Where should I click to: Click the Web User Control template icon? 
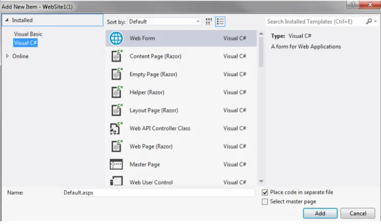116,181
